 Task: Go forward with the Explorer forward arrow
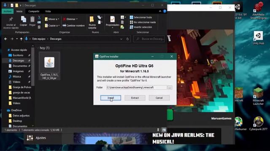pyautogui.click(x=12, y=39)
